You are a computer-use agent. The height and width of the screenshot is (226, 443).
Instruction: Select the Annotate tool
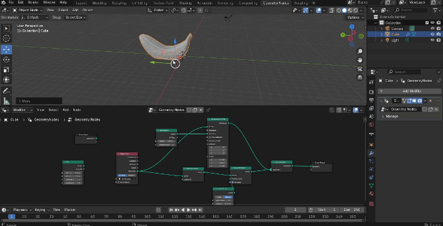(x=6, y=91)
